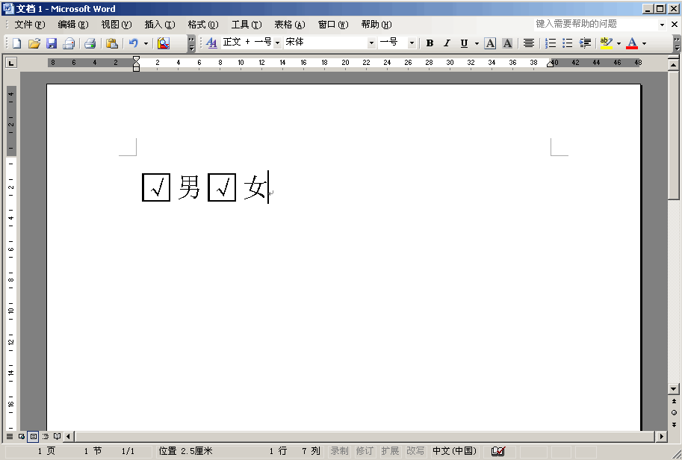
Task: Click vertical scrollbar up arrow
Action: pos(673,65)
